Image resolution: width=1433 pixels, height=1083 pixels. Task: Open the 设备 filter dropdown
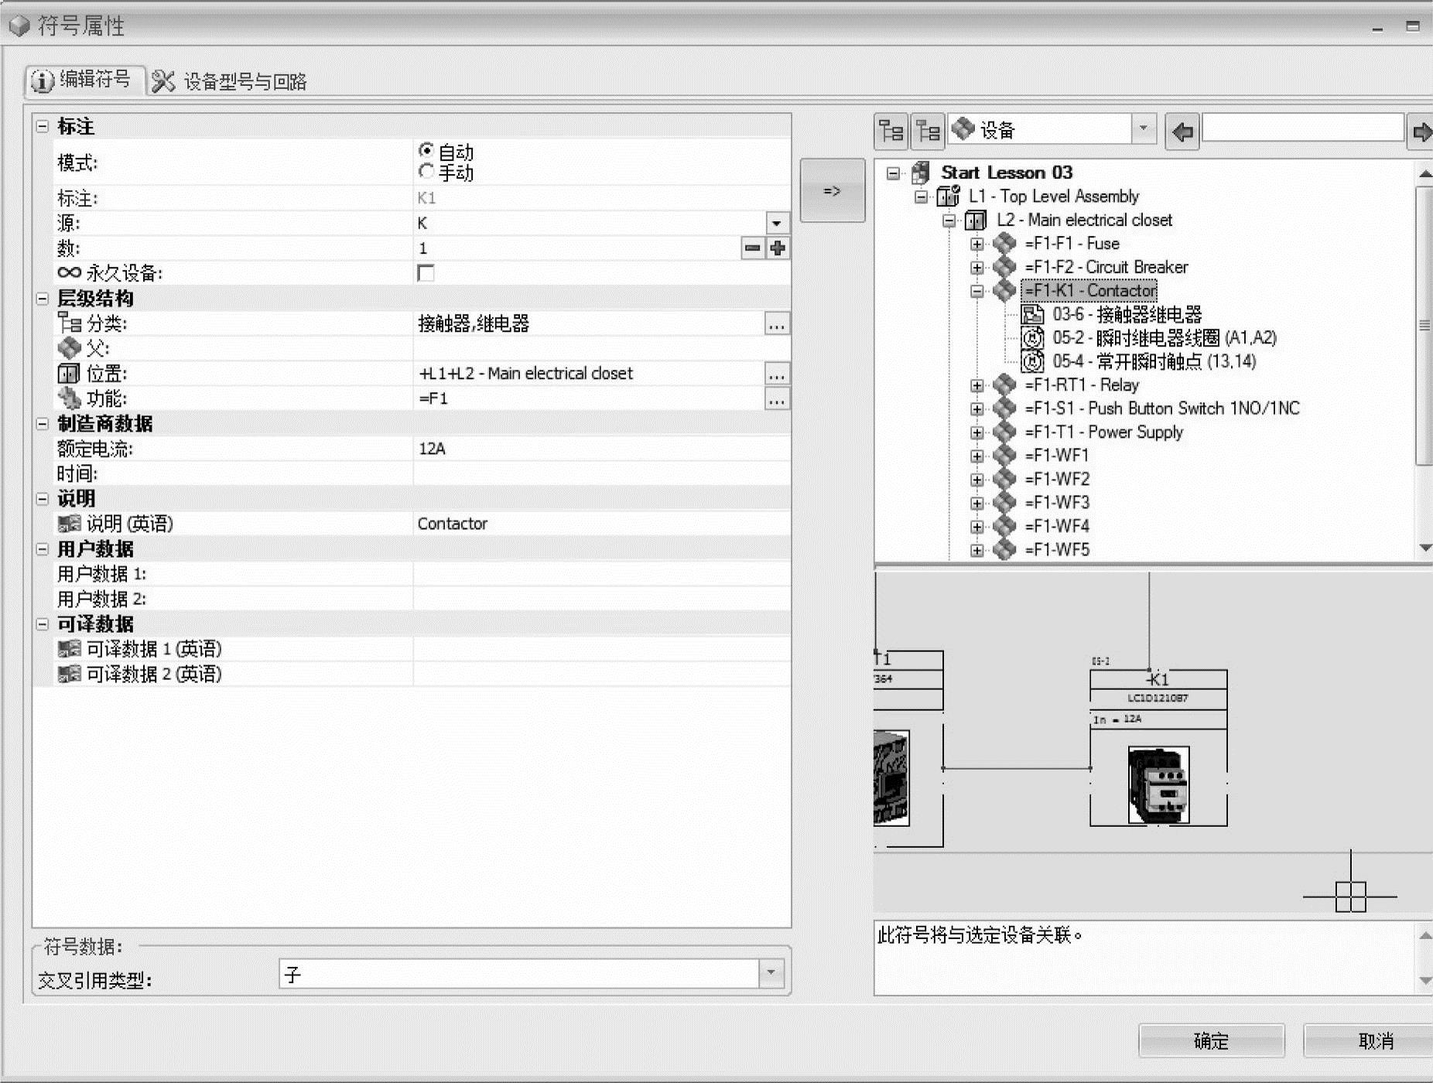(1144, 129)
